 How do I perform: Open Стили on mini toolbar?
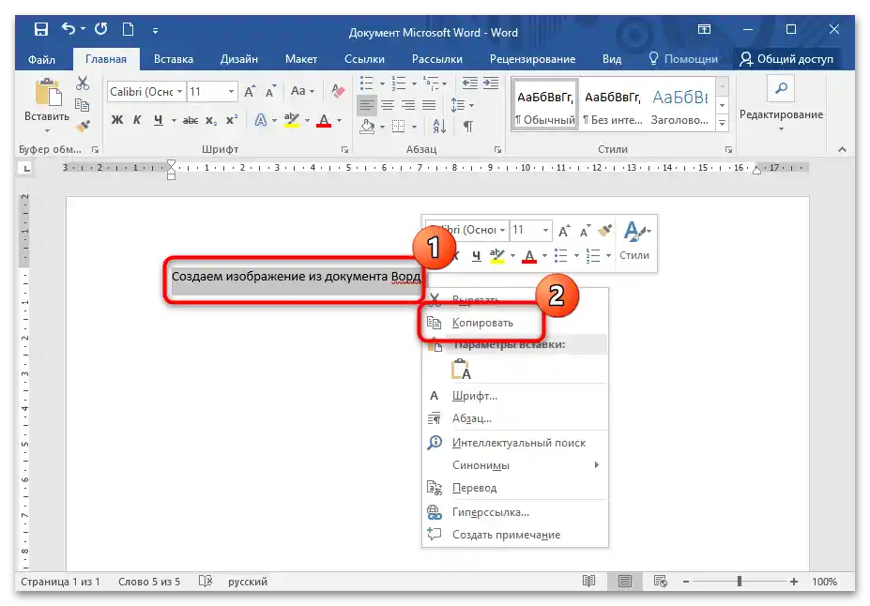pos(635,242)
